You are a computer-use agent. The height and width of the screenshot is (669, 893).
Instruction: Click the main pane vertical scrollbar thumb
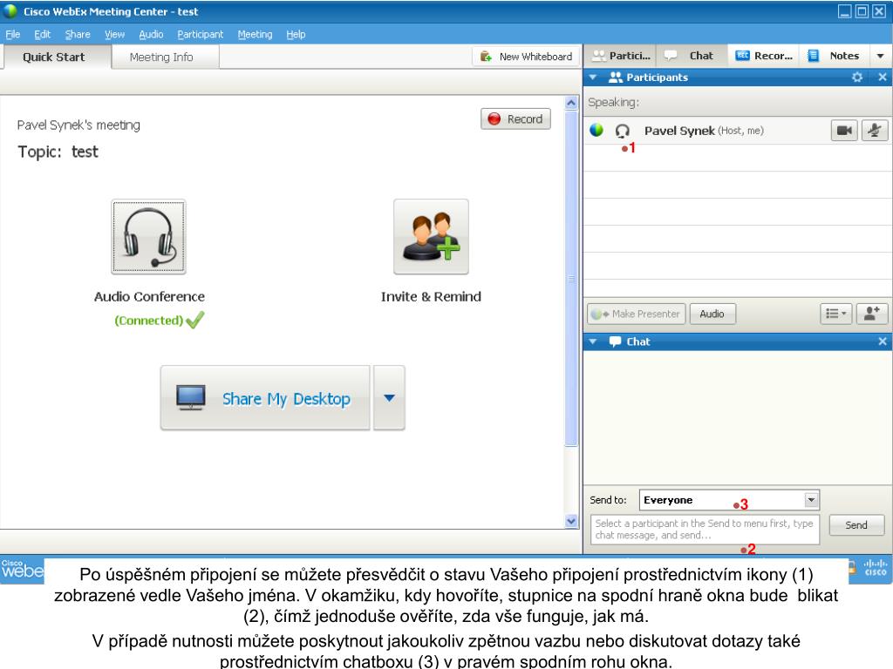tap(571, 279)
